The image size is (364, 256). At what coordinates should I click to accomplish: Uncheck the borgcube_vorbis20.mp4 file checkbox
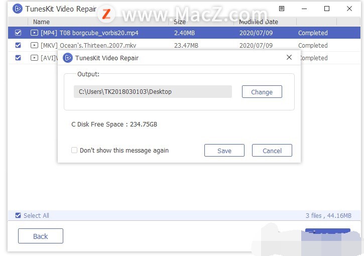(18, 33)
